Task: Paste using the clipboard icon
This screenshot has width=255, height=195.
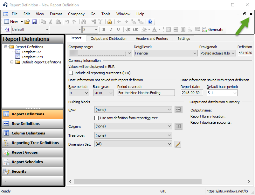Action: (58, 22)
